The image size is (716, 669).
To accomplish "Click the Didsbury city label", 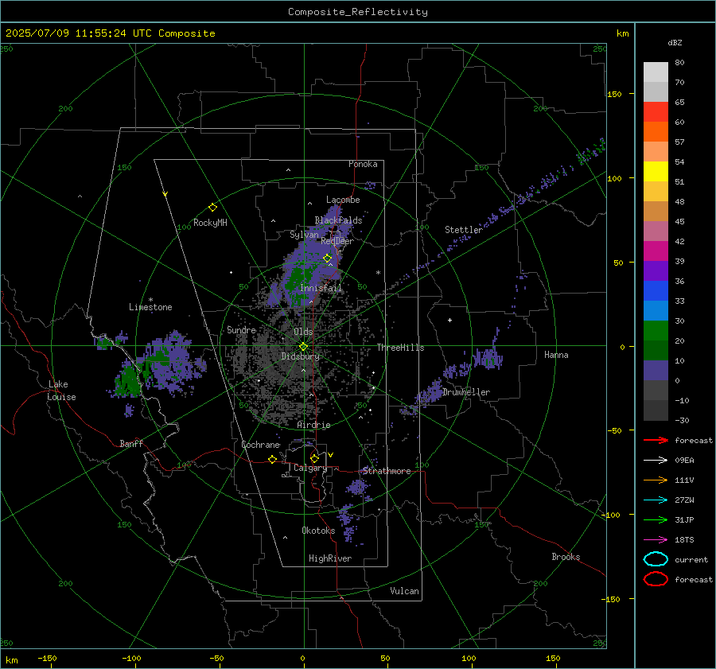I will point(301,356).
